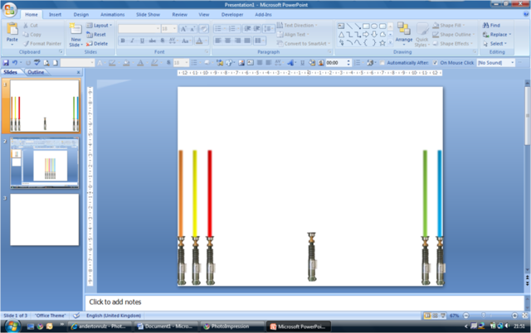Click the Find icon in Editing group
The height and width of the screenshot is (333, 531).
point(491,26)
